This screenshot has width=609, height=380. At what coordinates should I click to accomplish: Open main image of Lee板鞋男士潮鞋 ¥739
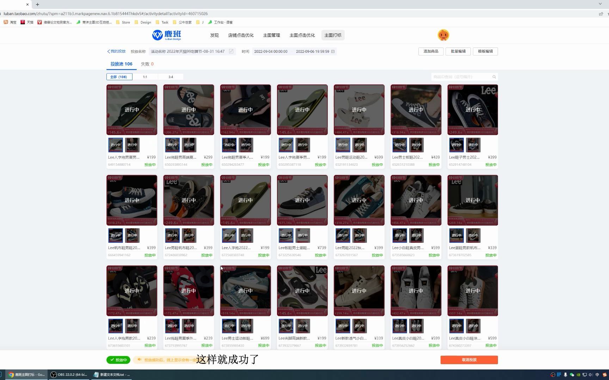(x=302, y=200)
